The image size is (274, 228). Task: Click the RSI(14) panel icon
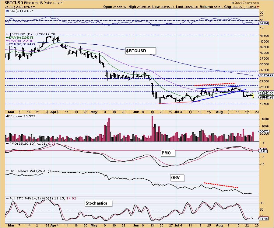[7, 11]
